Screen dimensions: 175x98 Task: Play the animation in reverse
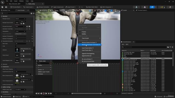pyautogui.click(x=41, y=94)
